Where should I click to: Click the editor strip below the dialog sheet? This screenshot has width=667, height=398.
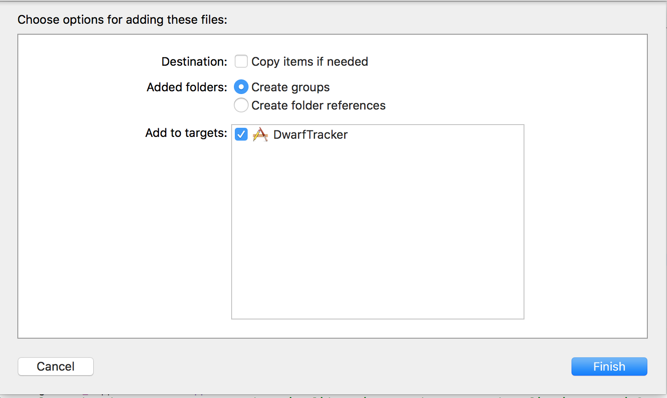(x=333, y=396)
